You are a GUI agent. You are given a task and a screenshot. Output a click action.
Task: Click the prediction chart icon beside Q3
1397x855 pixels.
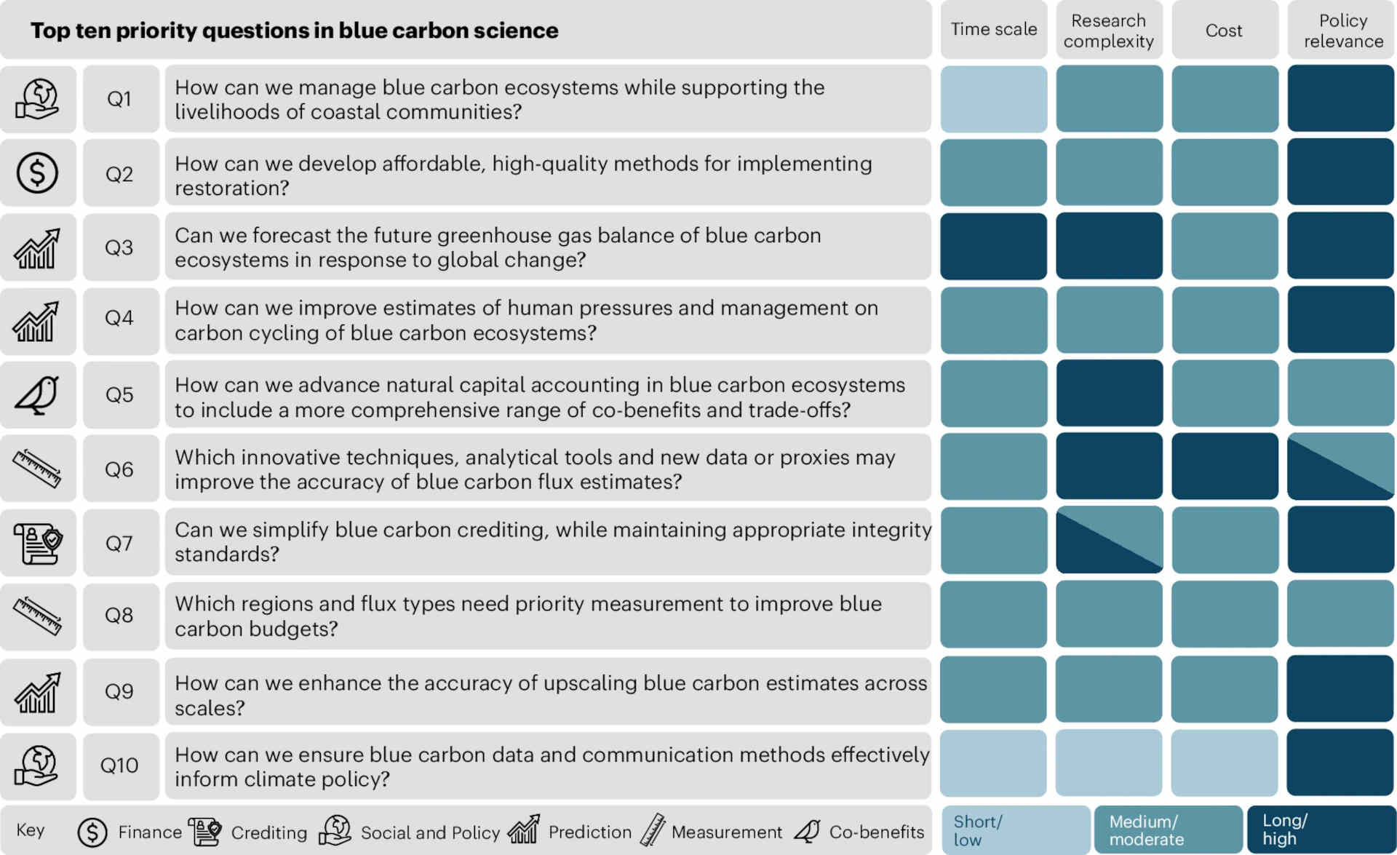38,248
